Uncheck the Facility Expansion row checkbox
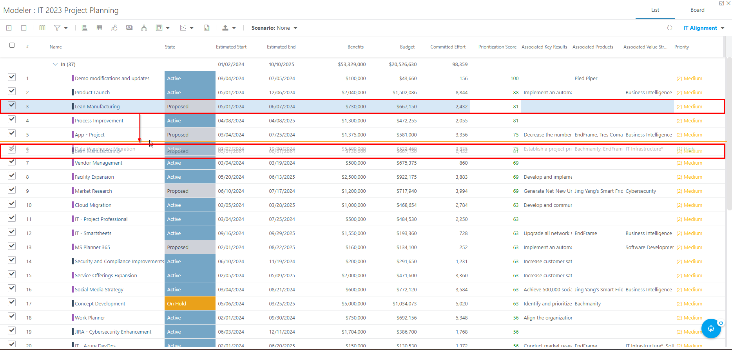 [12, 176]
